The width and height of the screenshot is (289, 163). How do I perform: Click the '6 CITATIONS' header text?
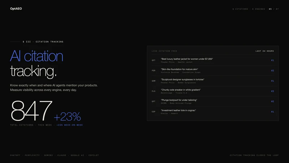tap(240, 9)
